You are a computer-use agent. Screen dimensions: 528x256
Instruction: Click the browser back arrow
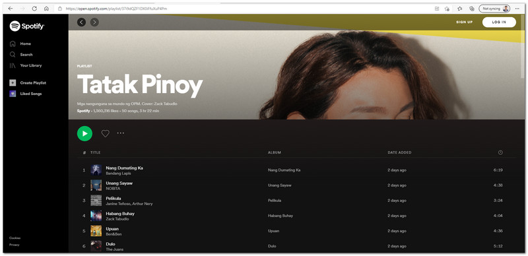11,9
